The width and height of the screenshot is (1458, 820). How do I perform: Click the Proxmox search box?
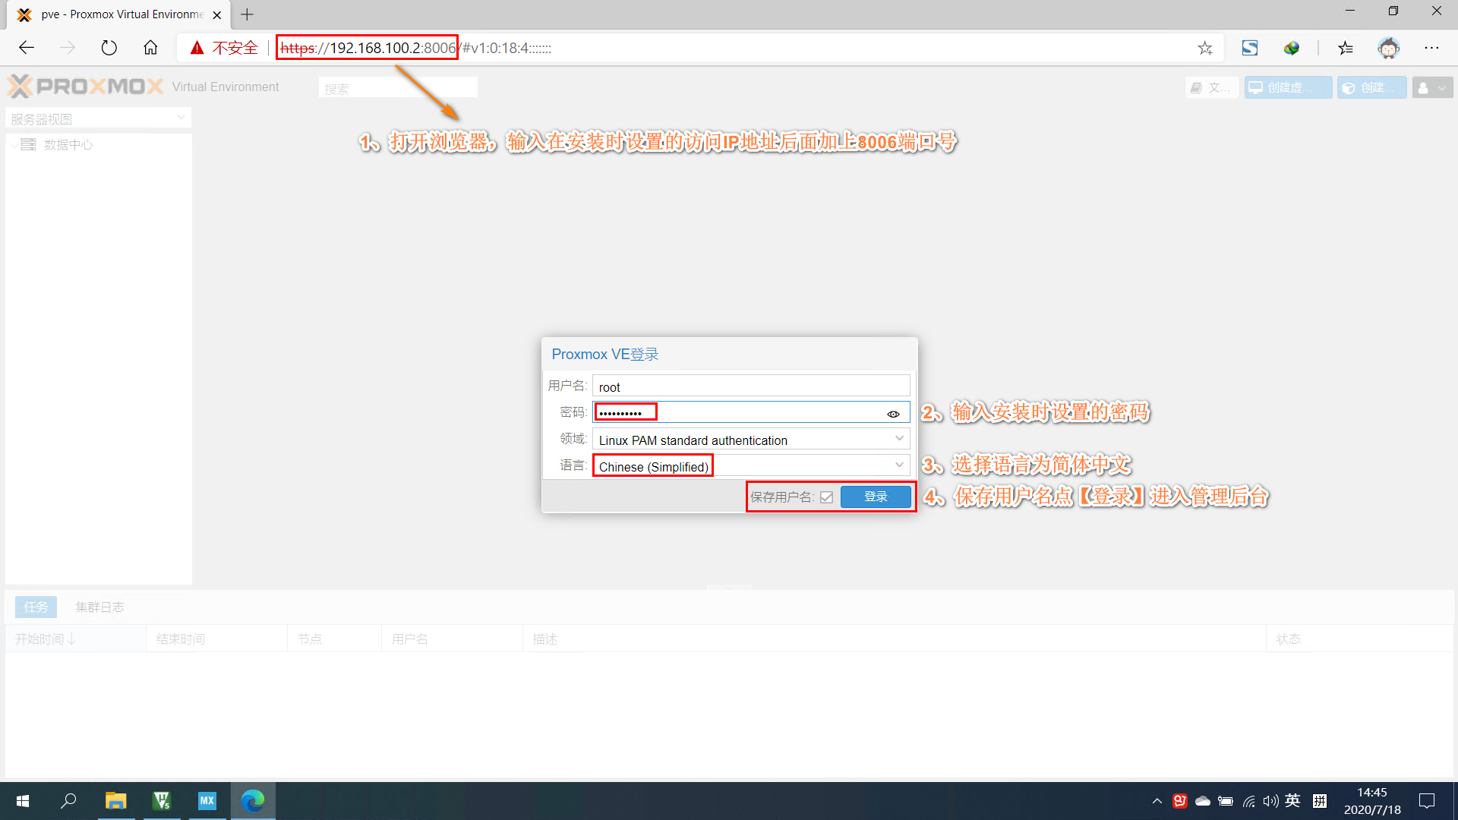398,87
